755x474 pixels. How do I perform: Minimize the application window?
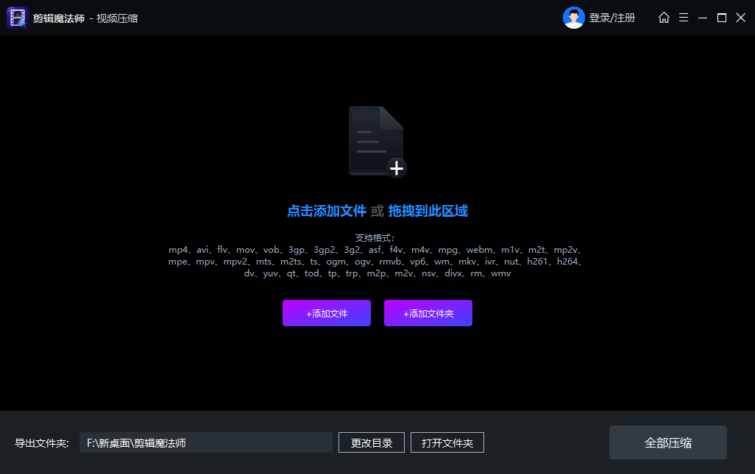[703, 18]
